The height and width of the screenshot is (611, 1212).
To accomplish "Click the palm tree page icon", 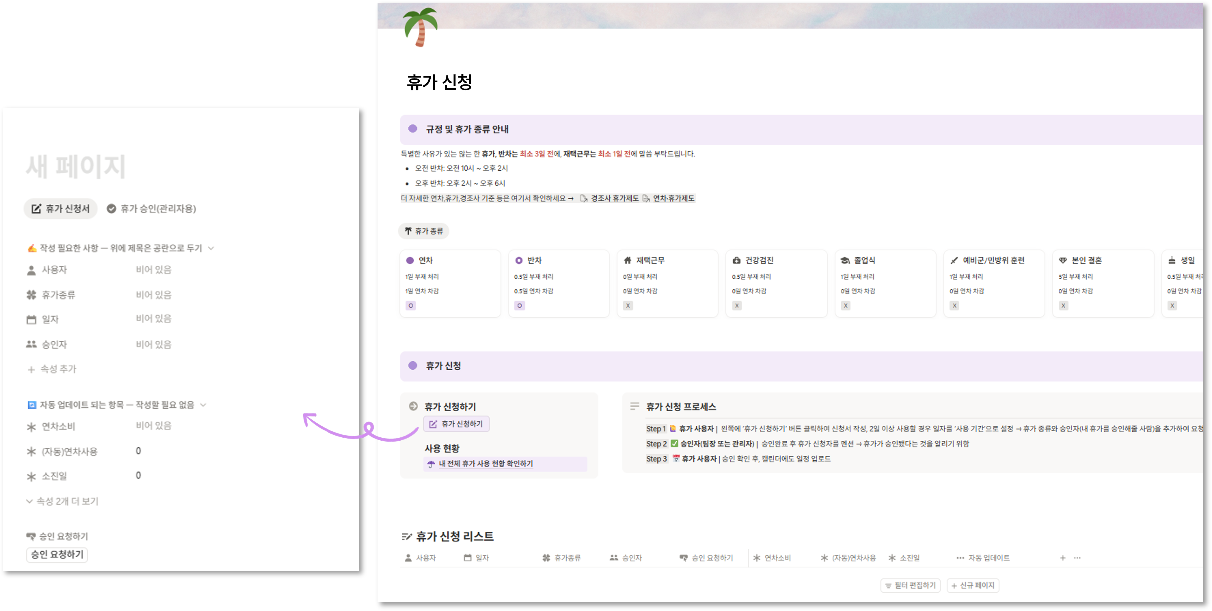I will point(421,27).
